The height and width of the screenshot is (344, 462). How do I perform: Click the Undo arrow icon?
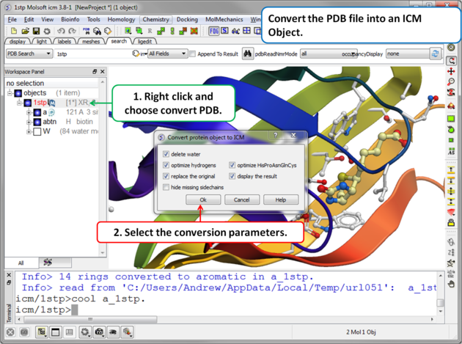pyautogui.click(x=62, y=31)
